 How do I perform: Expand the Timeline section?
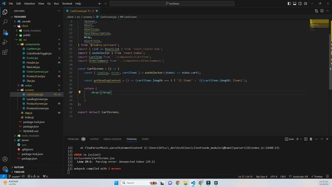(19, 172)
